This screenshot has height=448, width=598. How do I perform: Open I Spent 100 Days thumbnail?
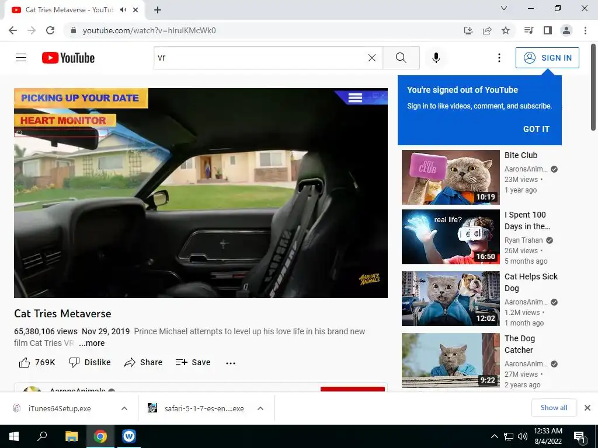pos(450,237)
